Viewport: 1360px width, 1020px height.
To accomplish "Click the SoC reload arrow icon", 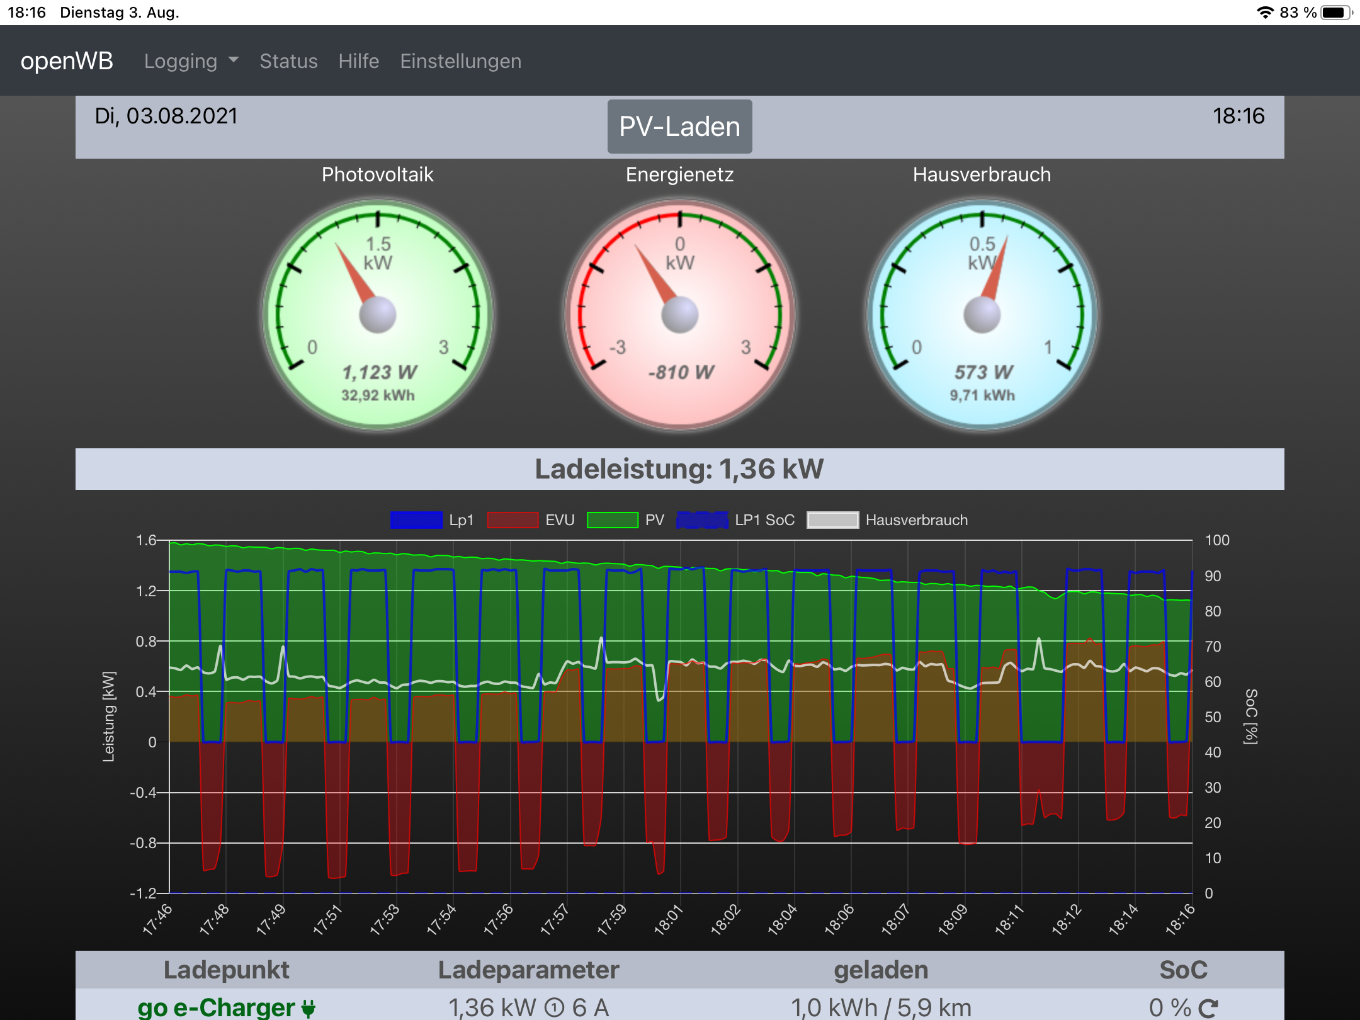I will click(x=1208, y=1008).
